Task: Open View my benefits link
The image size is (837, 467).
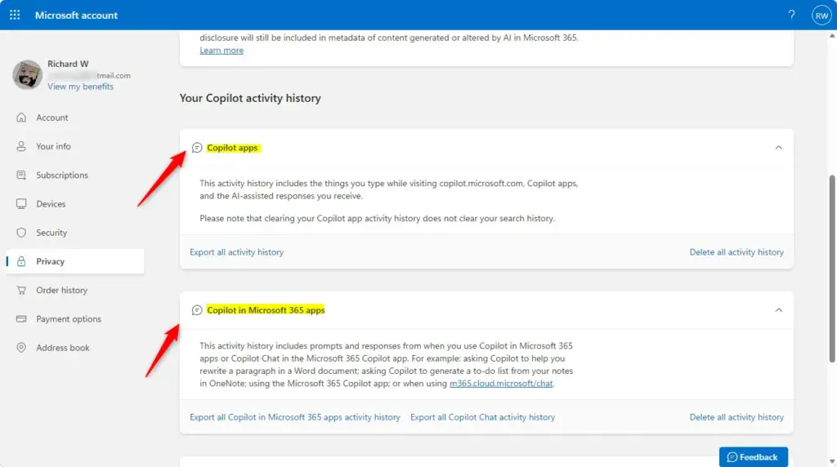Action: pos(80,87)
